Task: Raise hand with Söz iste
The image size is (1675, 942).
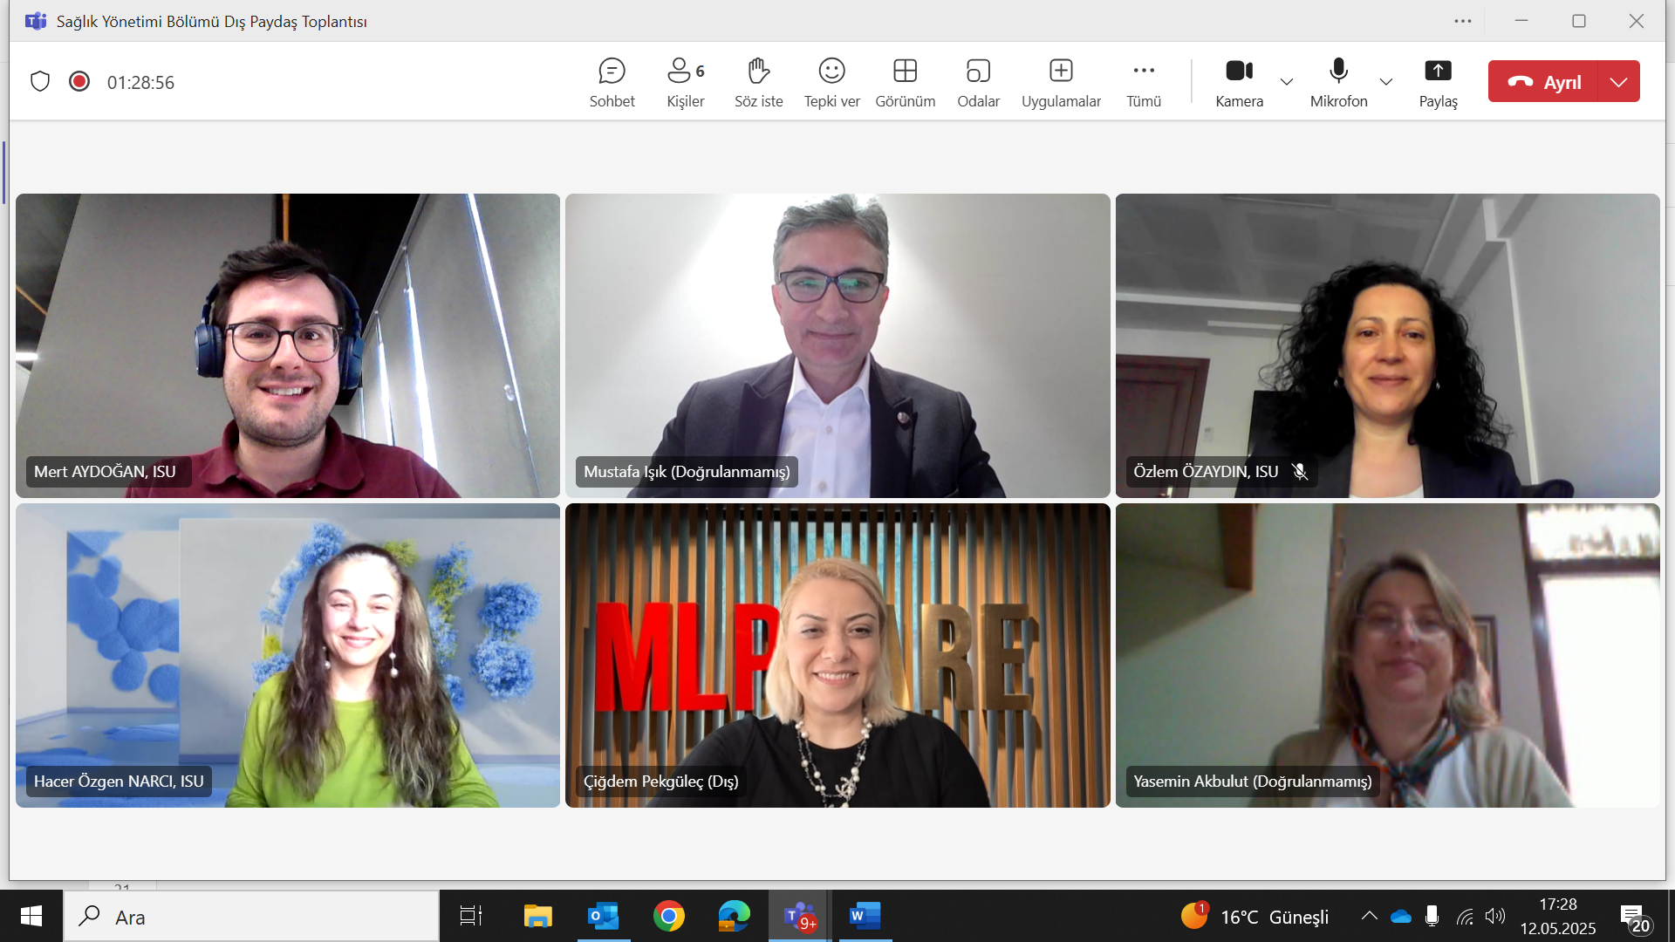Action: coord(758,82)
